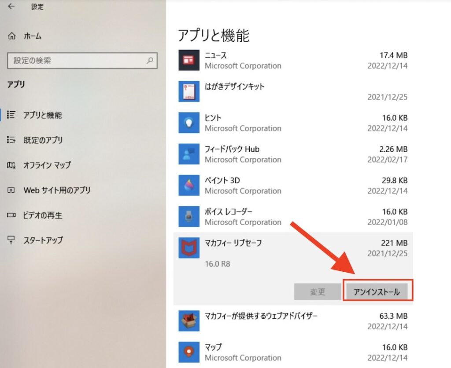Viewport: 451px width, 368px height.
Task: Open 既定のアプリ from the sidebar
Action: 44,140
